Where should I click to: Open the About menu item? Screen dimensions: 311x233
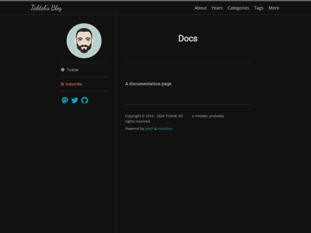point(200,8)
